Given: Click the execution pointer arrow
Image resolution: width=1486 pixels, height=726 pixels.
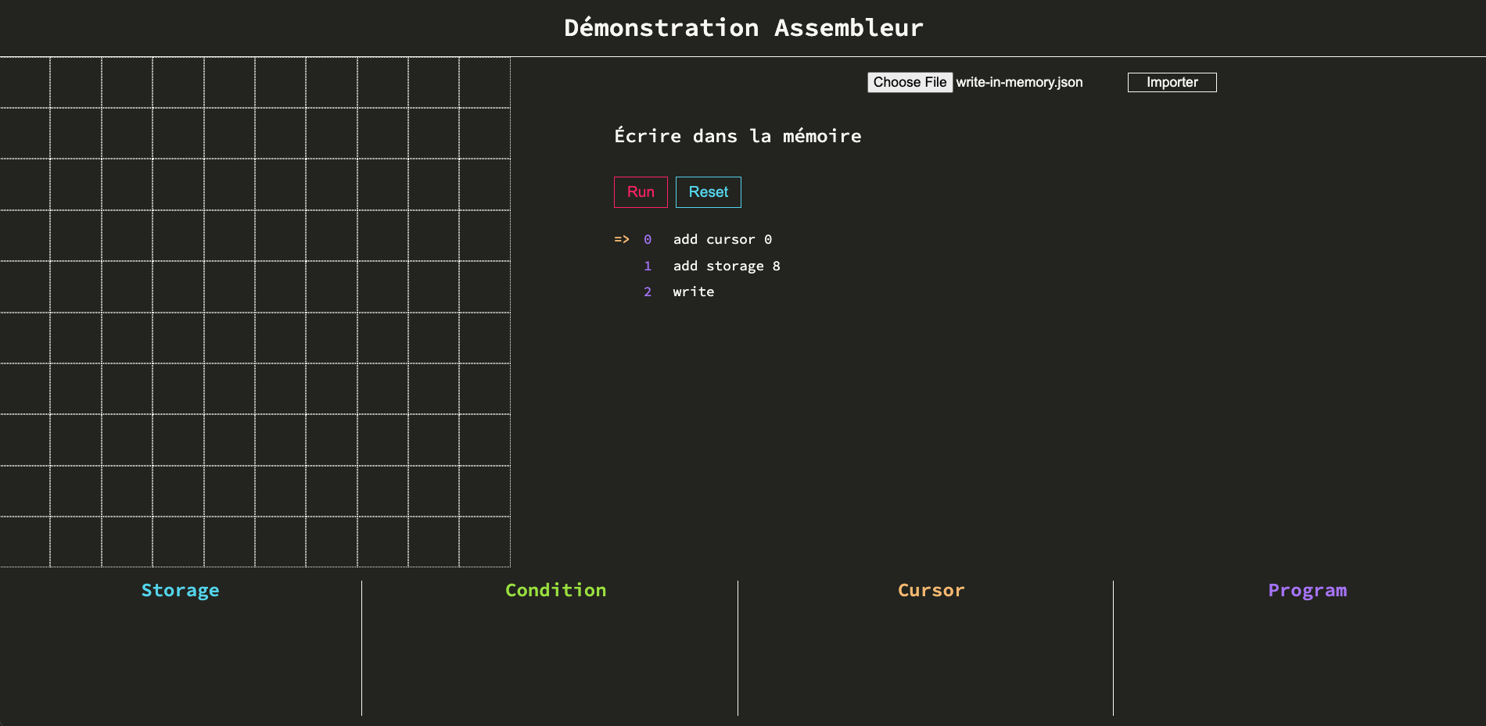Looking at the screenshot, I should [x=622, y=239].
